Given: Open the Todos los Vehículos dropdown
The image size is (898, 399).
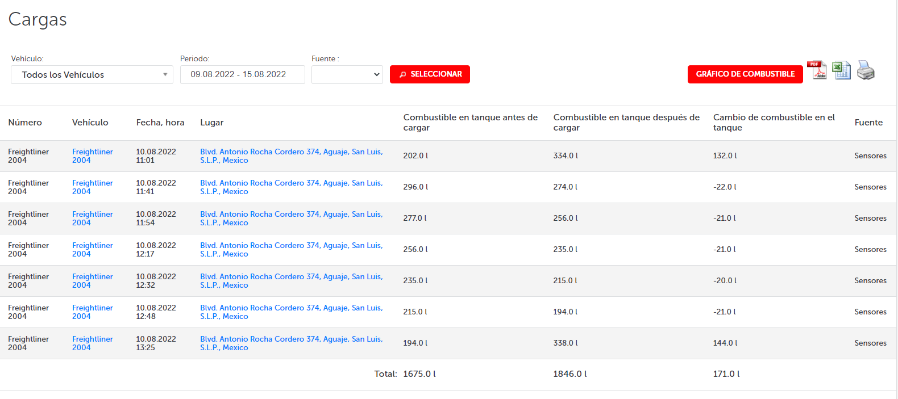Looking at the screenshot, I should (x=92, y=74).
